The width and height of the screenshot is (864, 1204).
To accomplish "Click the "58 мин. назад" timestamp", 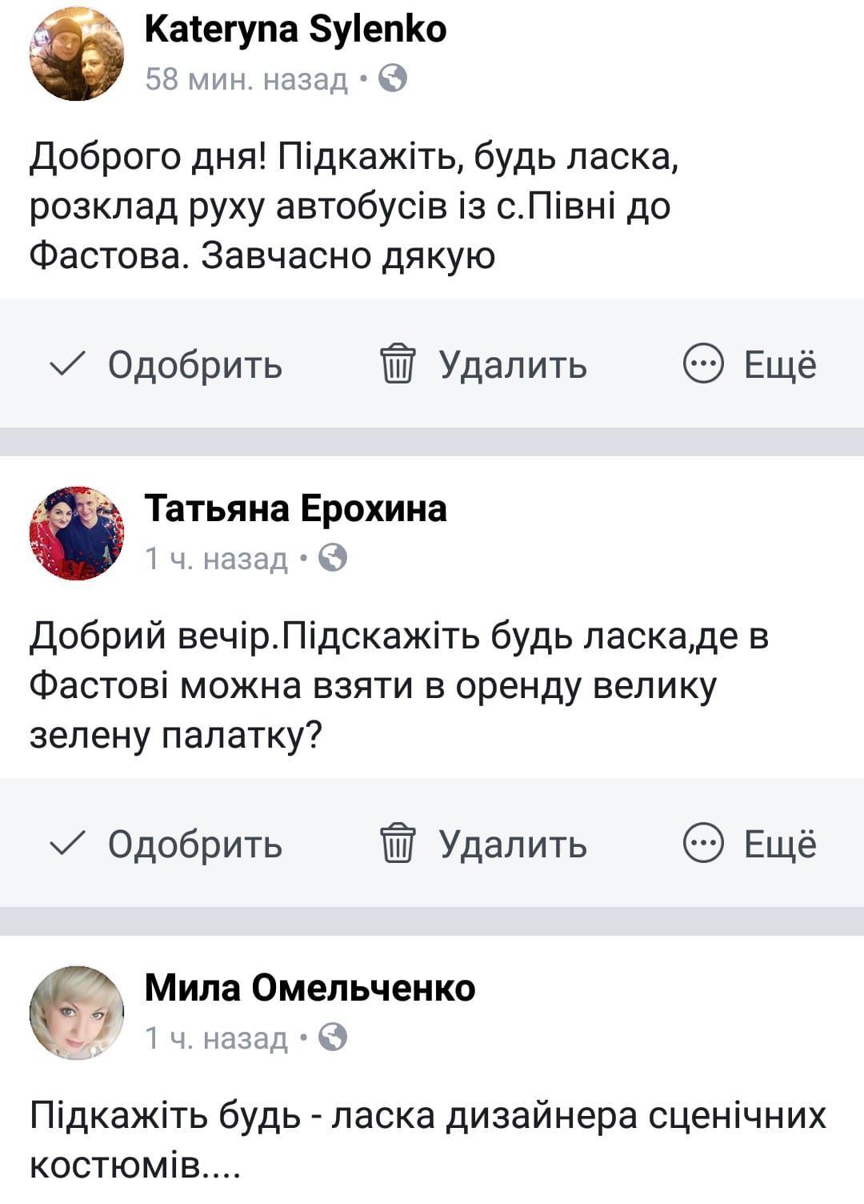I will (246, 79).
